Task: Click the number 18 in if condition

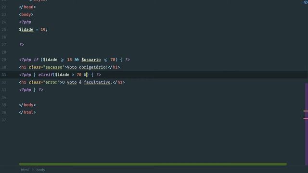Action: (69, 60)
